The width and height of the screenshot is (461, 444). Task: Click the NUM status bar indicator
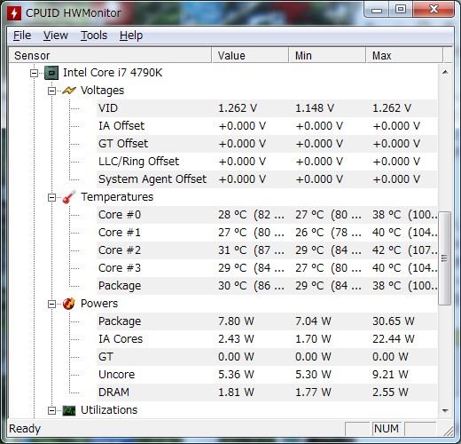click(387, 429)
